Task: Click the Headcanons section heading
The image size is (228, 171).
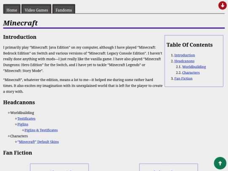Action: pyautogui.click(x=19, y=102)
